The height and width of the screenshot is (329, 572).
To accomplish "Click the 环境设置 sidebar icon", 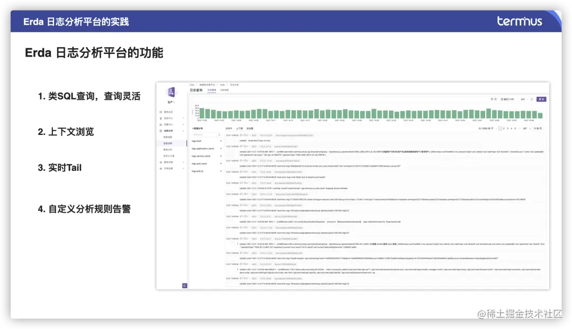I will 161,168.
